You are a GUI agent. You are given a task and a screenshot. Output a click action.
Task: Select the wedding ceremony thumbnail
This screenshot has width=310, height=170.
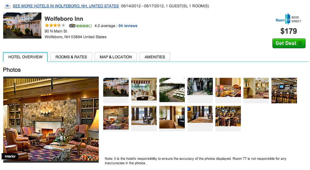[200, 86]
